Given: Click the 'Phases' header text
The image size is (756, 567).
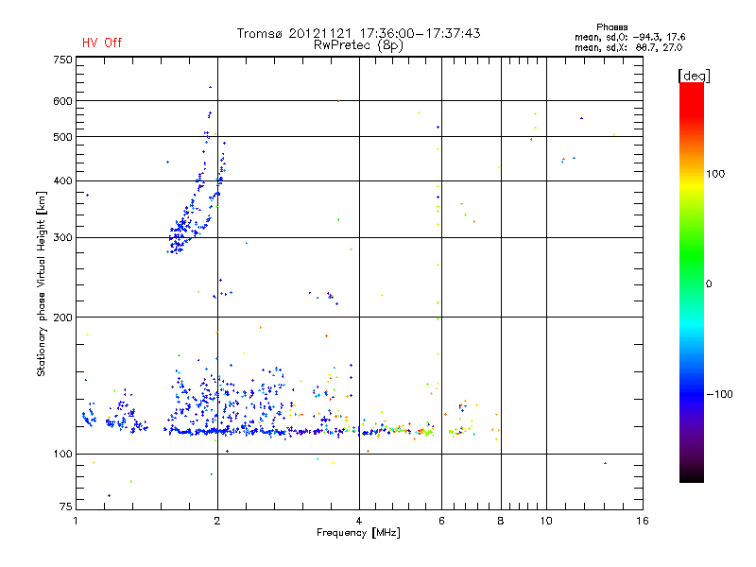Looking at the screenshot, I should (611, 27).
